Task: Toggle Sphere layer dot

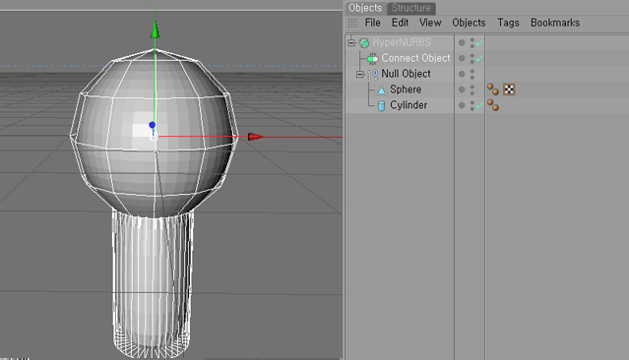Action: pos(462,90)
